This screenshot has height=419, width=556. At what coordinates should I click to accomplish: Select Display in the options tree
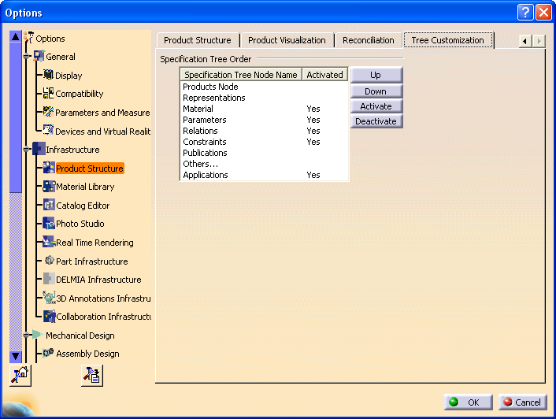pyautogui.click(x=69, y=76)
